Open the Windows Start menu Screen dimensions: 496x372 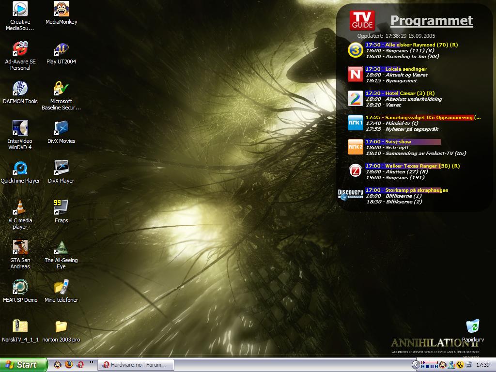coord(24,365)
